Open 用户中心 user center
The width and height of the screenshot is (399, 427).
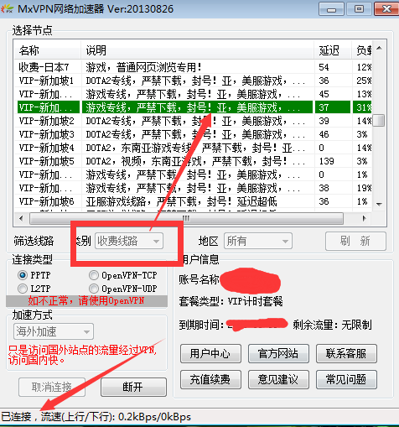(x=210, y=354)
